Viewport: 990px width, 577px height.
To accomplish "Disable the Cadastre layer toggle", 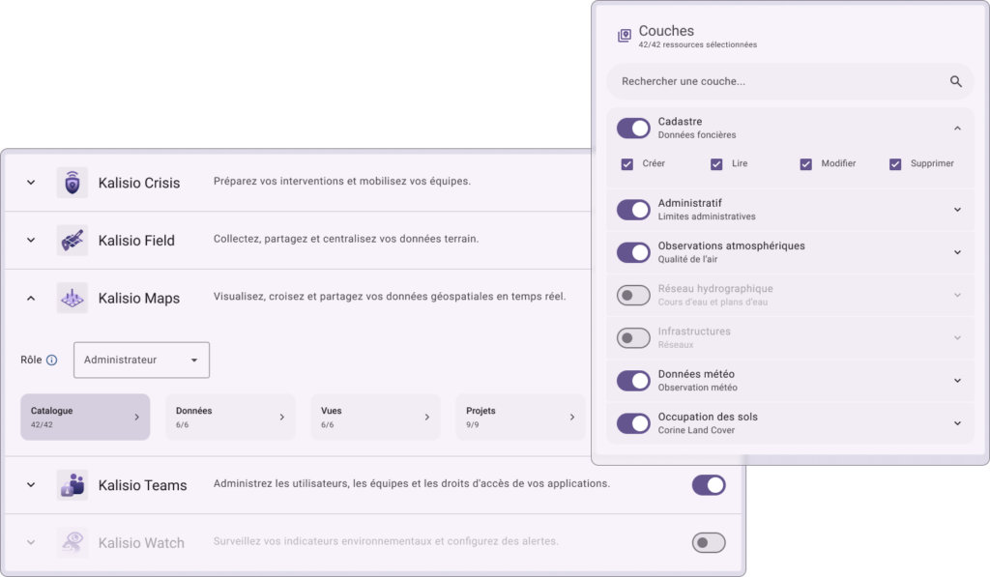I will [x=633, y=129].
